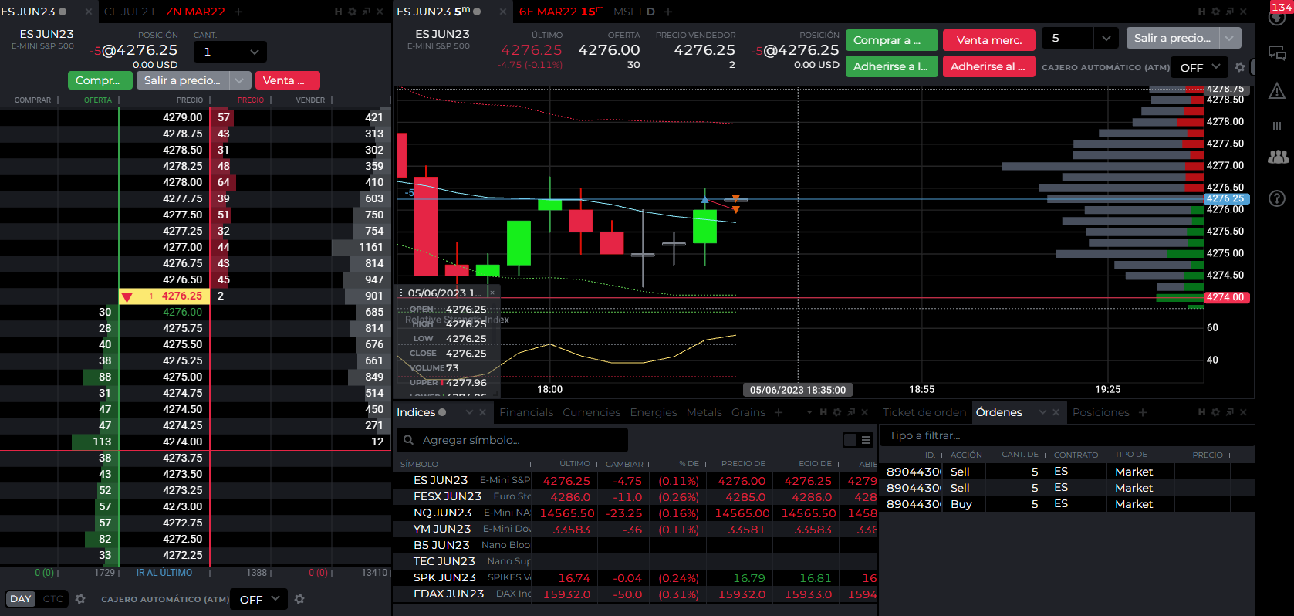Image resolution: width=1294 pixels, height=616 pixels.
Task: Click the search magnifier in symbol field
Action: tap(408, 440)
